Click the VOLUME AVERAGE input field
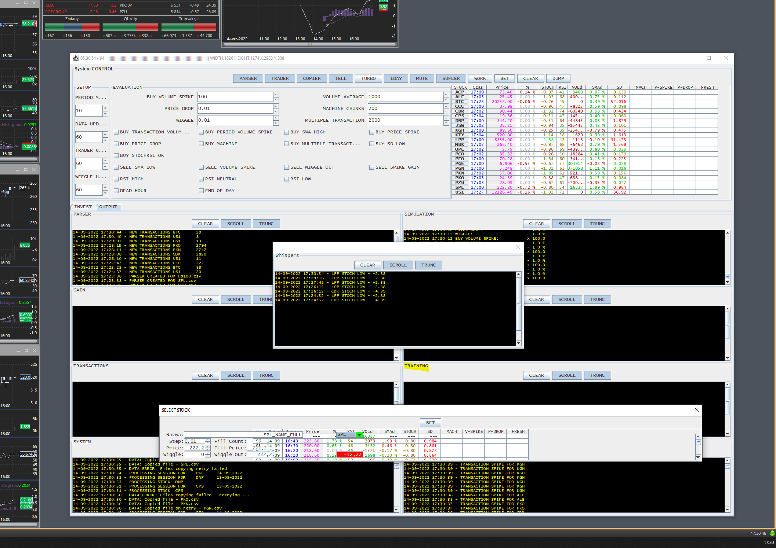This screenshot has width=776, height=548. 405,97
